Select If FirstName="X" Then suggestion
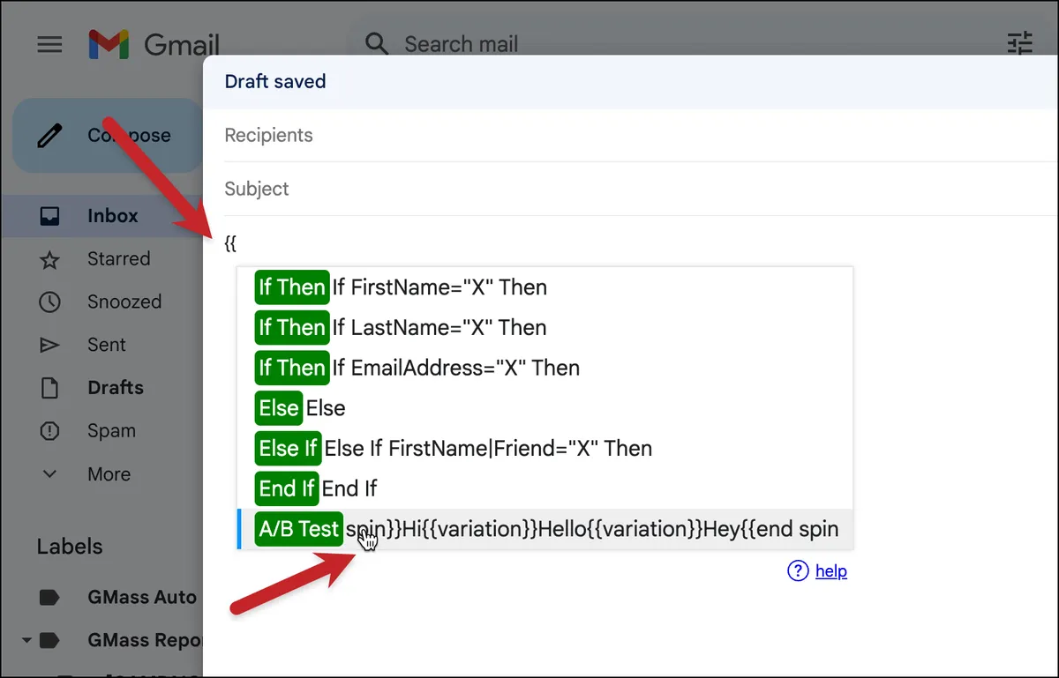The image size is (1059, 678). click(x=545, y=287)
